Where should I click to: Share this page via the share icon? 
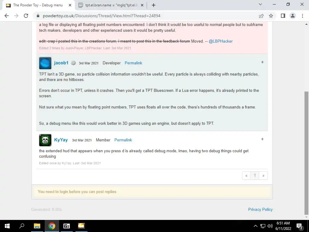point(261,16)
